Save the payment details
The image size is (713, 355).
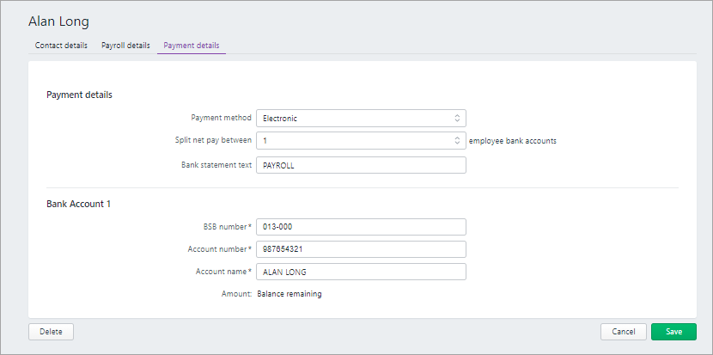pyautogui.click(x=673, y=332)
